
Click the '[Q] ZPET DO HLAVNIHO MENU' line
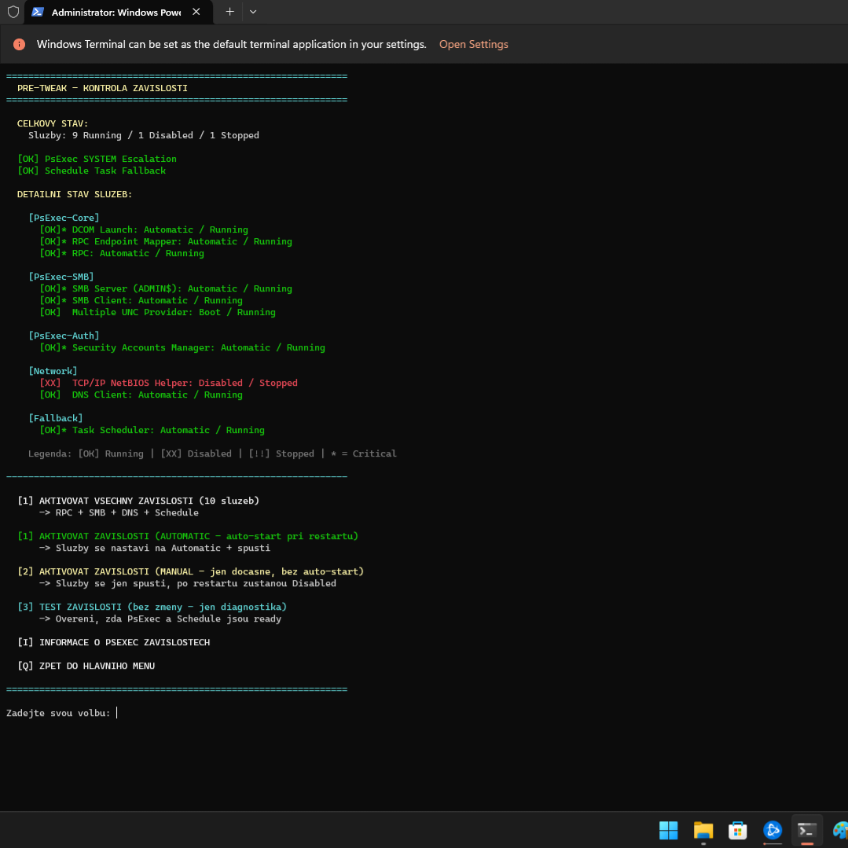pos(86,666)
